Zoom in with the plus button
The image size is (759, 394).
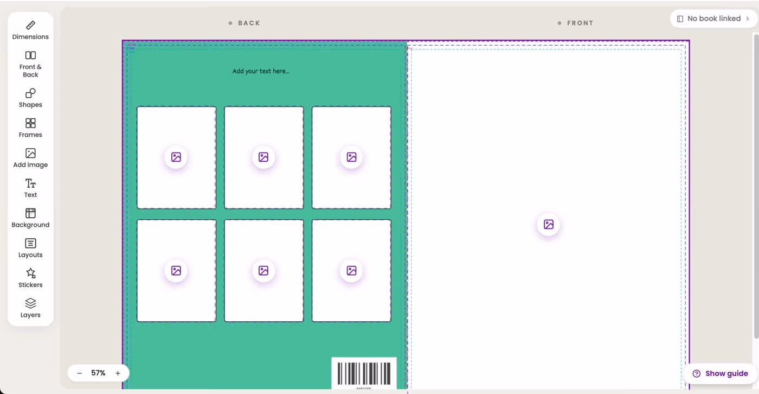pos(118,373)
